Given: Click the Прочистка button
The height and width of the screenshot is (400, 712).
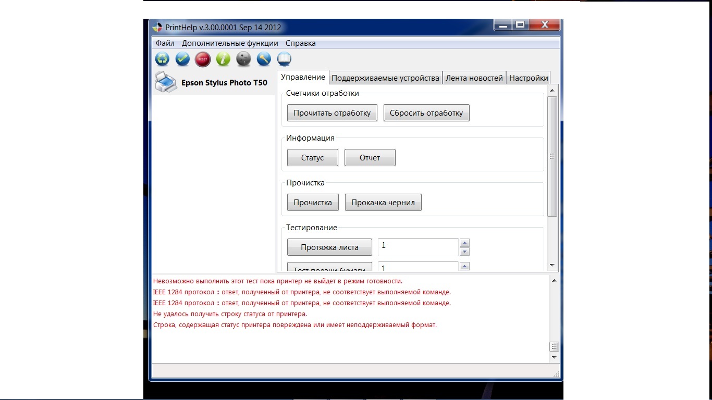Looking at the screenshot, I should [313, 203].
